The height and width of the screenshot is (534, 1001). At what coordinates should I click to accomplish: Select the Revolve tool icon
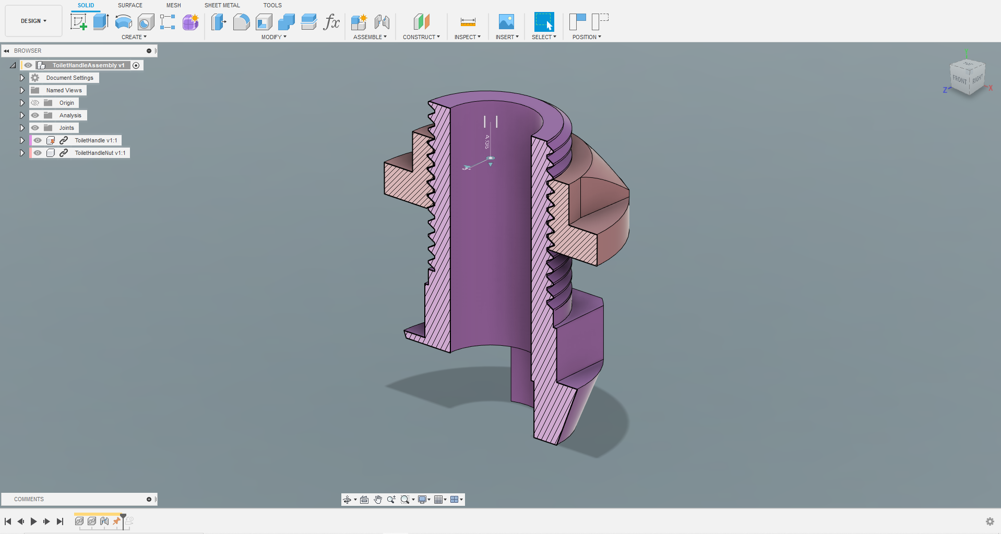(123, 22)
